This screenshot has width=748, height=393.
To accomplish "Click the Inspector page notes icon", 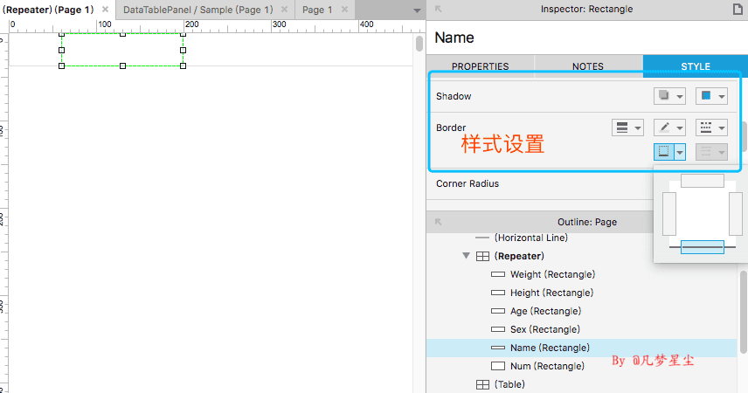I will click(738, 9).
